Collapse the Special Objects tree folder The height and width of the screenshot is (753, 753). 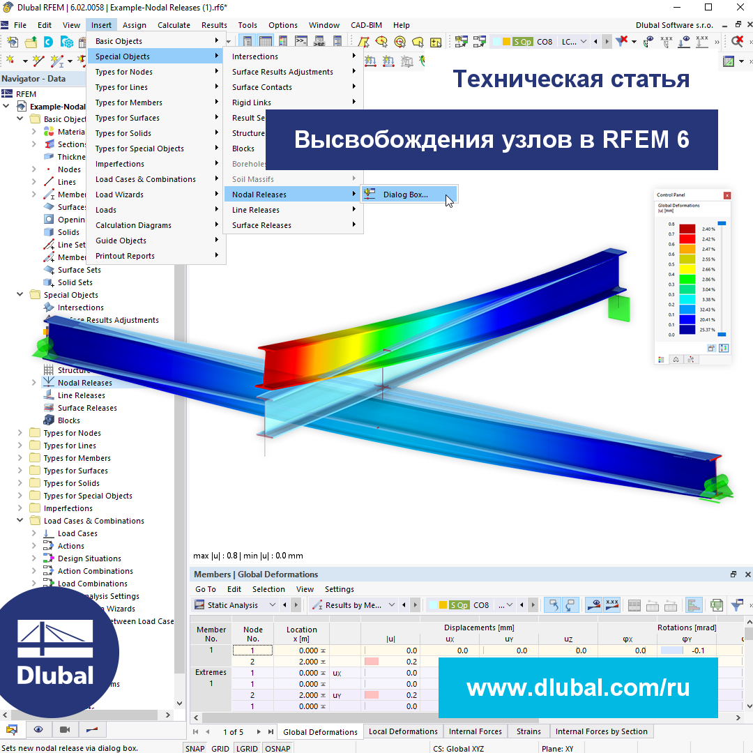tap(20, 294)
